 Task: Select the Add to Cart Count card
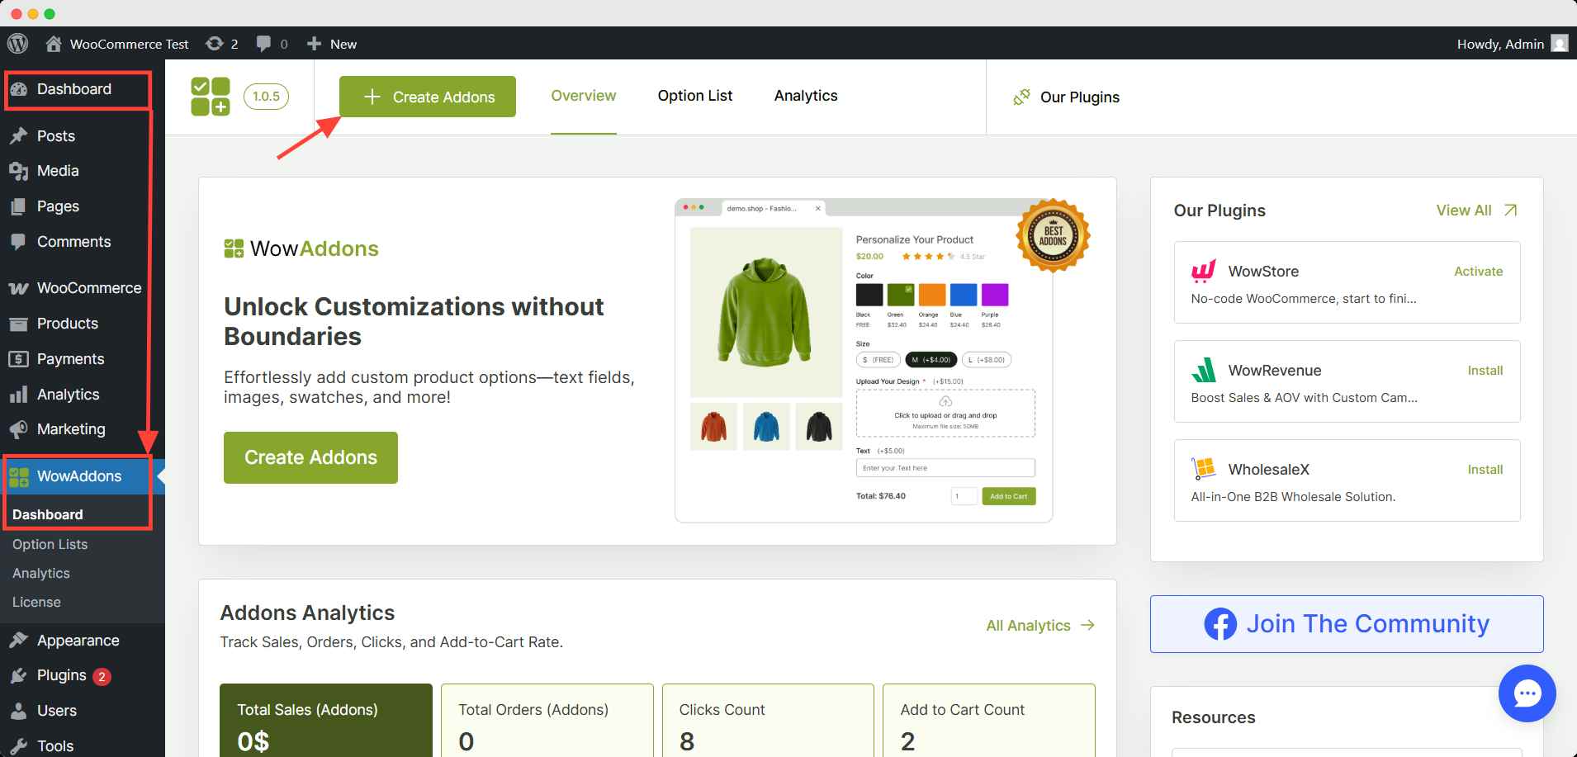pyautogui.click(x=989, y=720)
